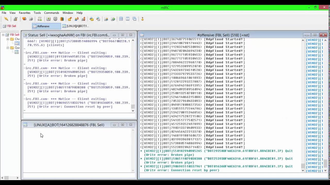Click the About mIRC toolbar icon
This screenshot has width=330, height=185.
tap(142, 19)
